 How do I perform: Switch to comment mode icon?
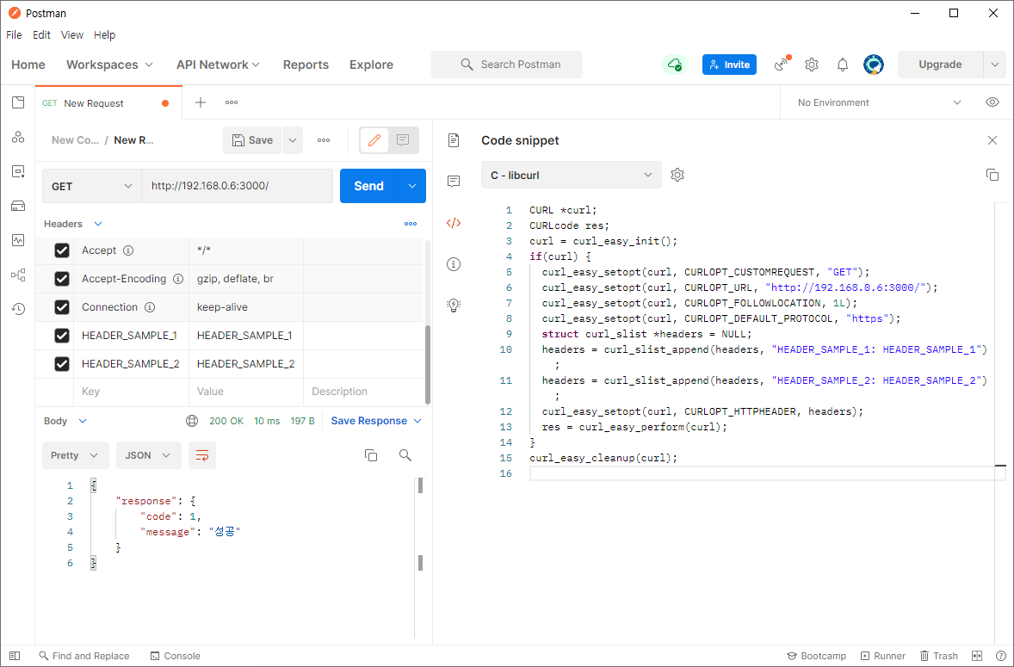point(403,140)
